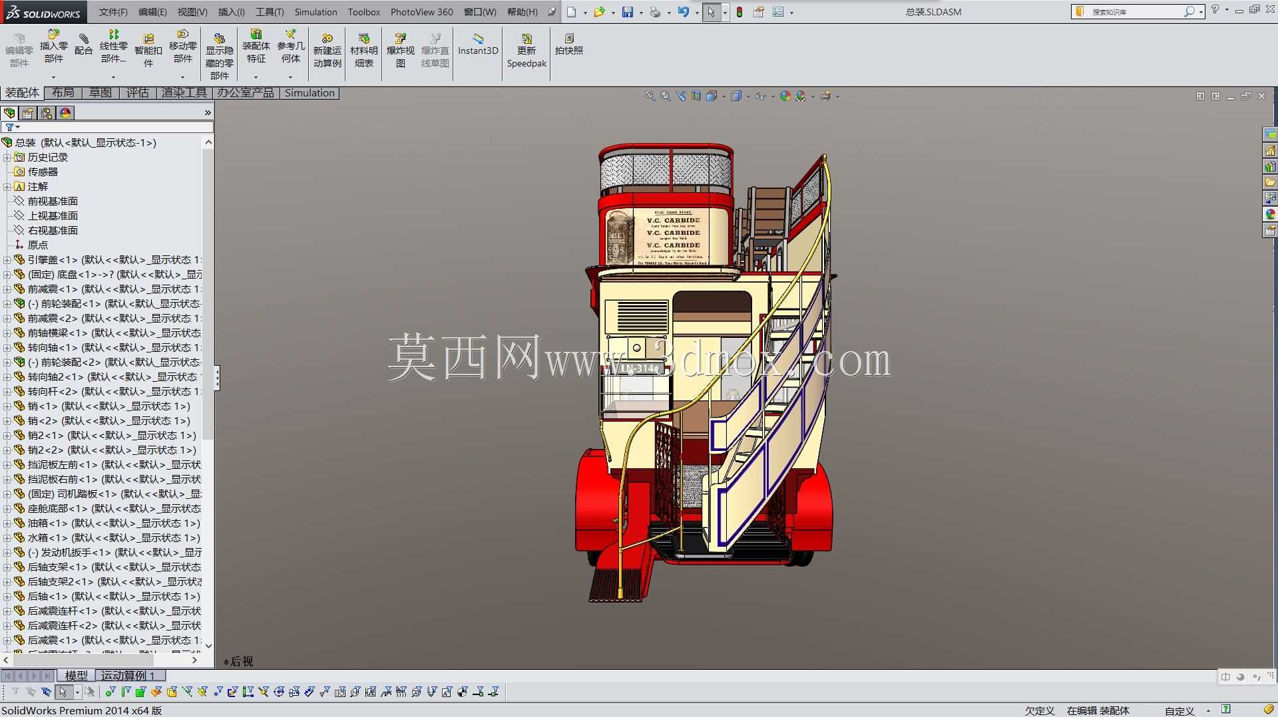
Task: Open the Assembly Features (装配体特征) tool
Action: click(x=256, y=47)
